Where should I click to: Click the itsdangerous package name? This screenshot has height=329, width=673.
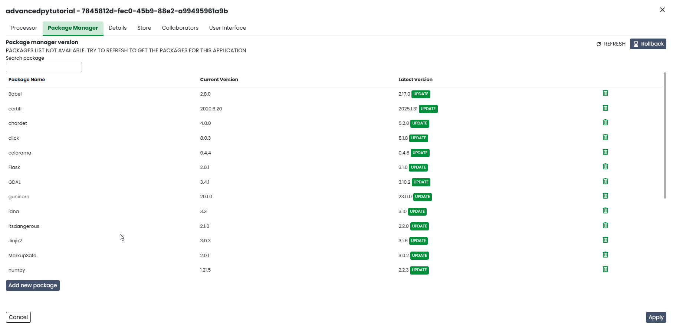[24, 226]
